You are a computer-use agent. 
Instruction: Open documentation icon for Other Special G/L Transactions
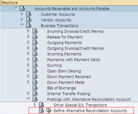[42, 105]
